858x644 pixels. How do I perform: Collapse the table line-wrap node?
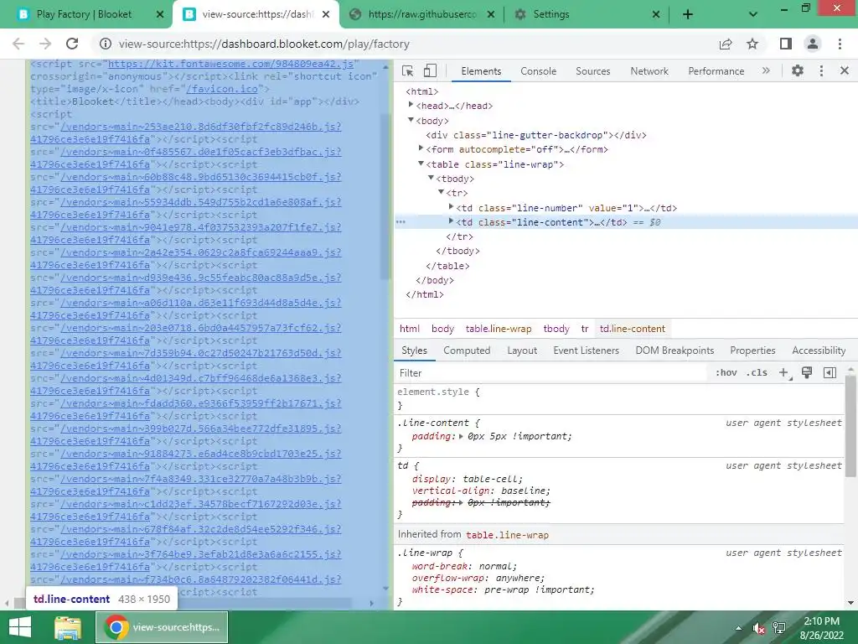(x=421, y=163)
